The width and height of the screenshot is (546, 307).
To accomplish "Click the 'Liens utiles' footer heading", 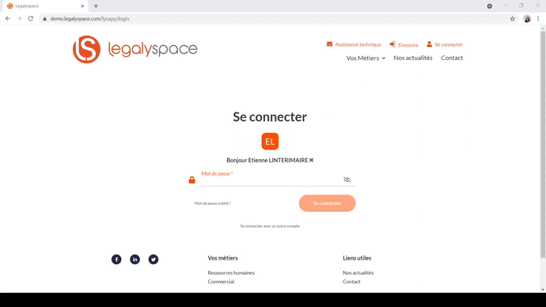I will click(357, 258).
